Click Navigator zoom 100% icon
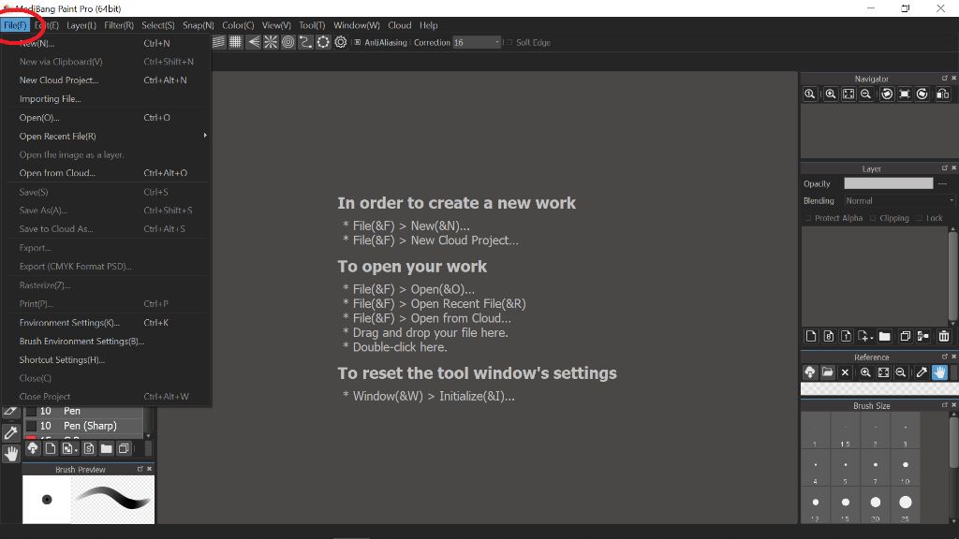The image size is (959, 539). coord(810,95)
